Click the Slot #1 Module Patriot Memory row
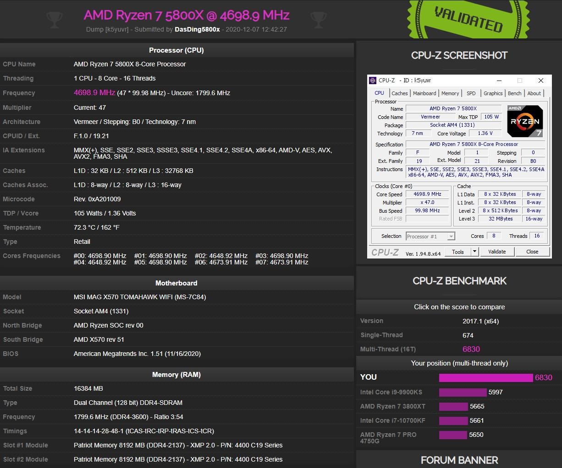The height and width of the screenshot is (468, 562). click(x=176, y=445)
